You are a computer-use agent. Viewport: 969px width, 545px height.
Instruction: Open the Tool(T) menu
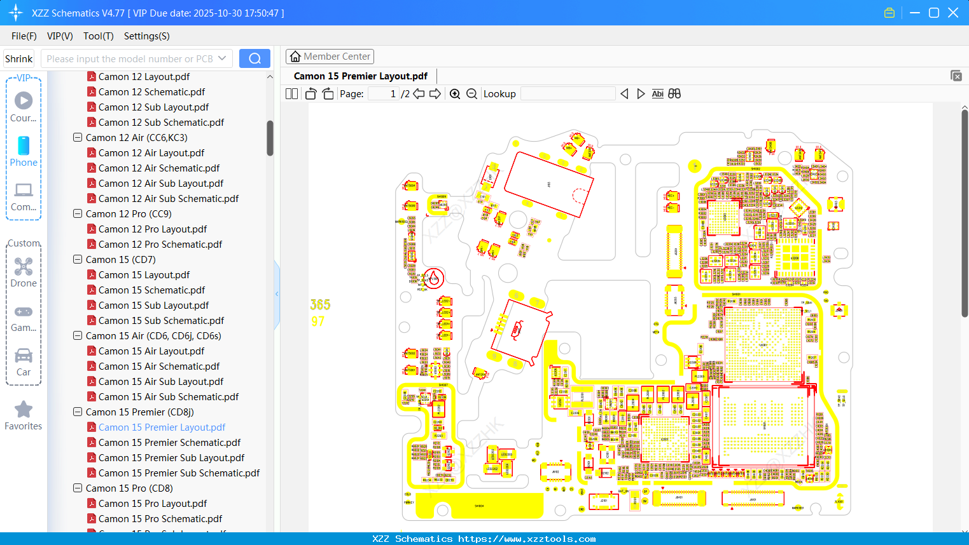point(99,36)
